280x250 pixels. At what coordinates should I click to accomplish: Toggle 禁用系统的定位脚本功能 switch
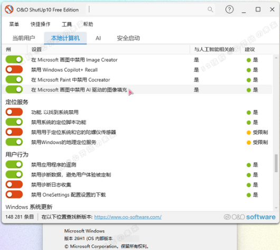click(14, 122)
